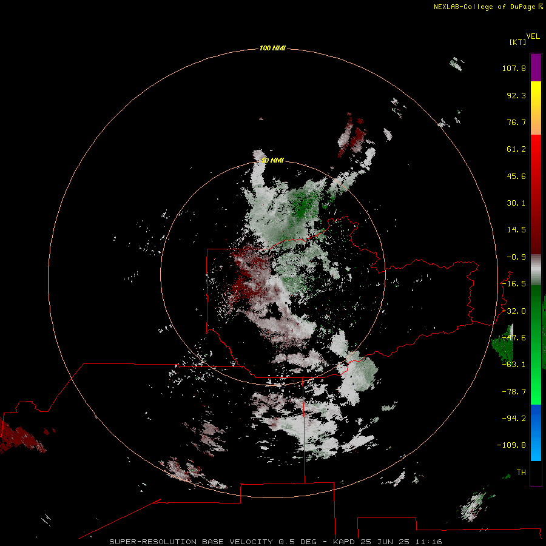
Task: Click the 100 NMI range ring label
Action: [272, 48]
